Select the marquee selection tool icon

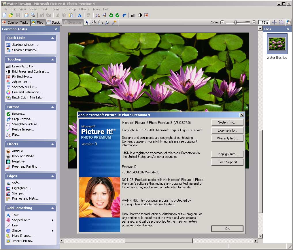94,22
